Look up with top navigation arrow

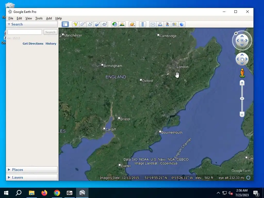pos(242,36)
